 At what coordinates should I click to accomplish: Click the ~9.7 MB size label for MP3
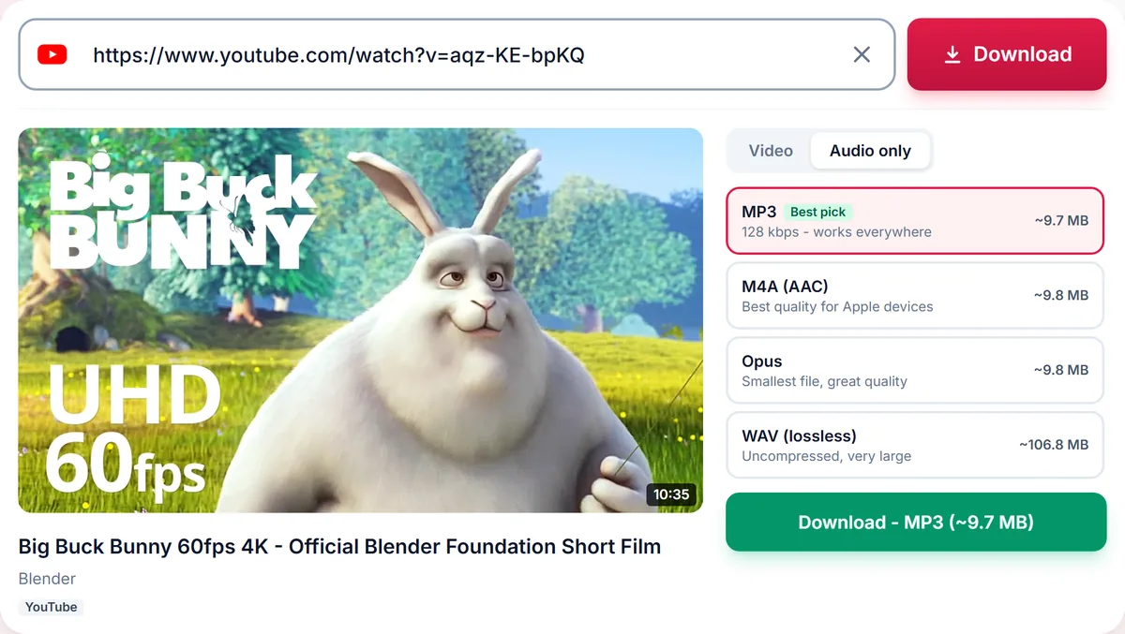coord(1061,221)
